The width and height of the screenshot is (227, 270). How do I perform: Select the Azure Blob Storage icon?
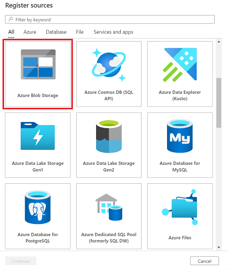pyautogui.click(x=38, y=65)
